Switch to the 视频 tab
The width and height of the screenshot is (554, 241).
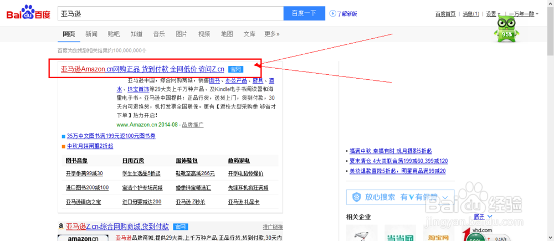pos(204,34)
